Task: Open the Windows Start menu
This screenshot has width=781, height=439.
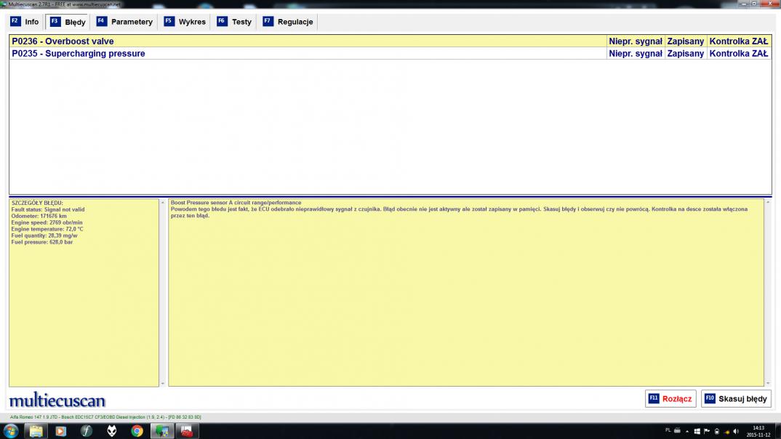Action: (10, 431)
